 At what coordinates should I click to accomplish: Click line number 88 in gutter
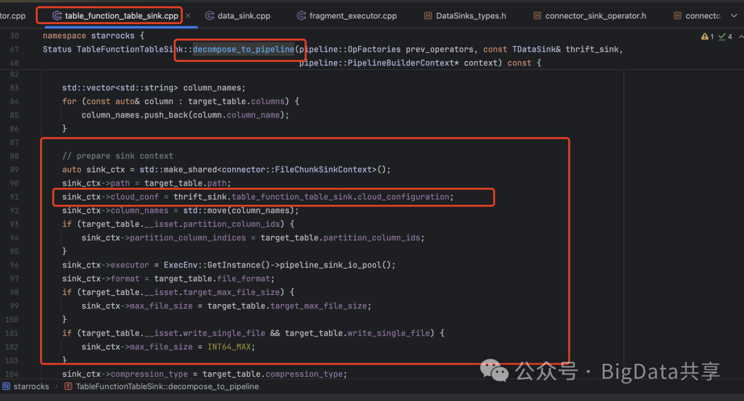(14, 156)
